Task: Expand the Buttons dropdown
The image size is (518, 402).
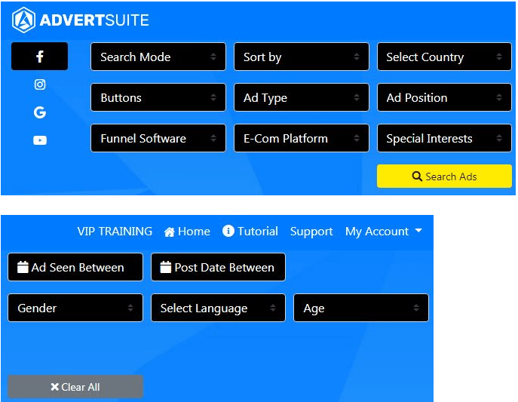Action: (158, 97)
